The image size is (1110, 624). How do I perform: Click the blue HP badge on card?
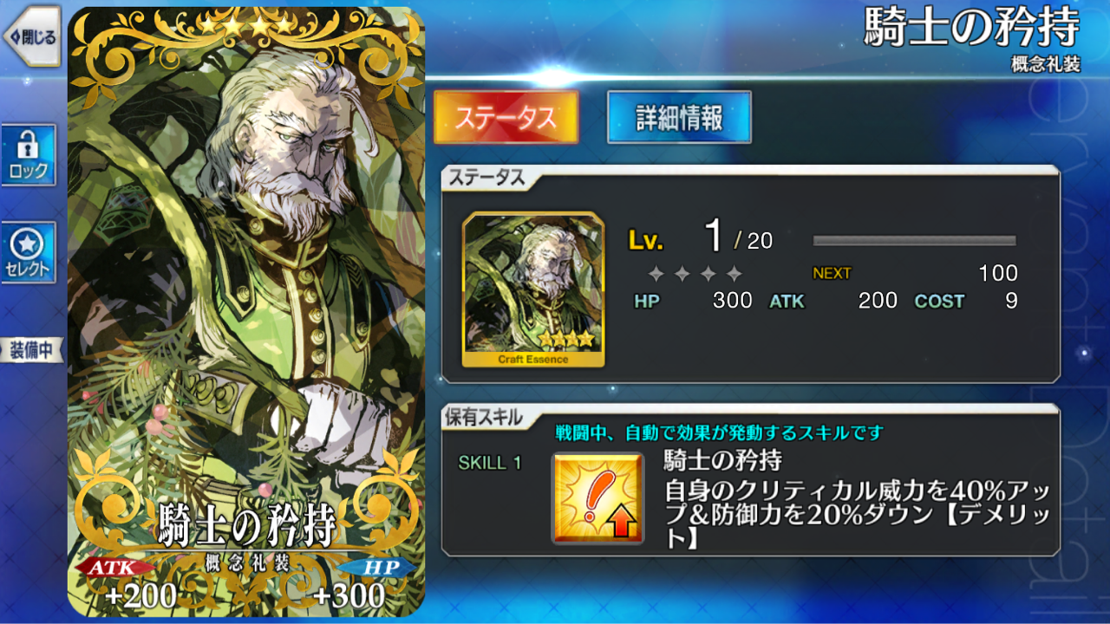point(375,567)
